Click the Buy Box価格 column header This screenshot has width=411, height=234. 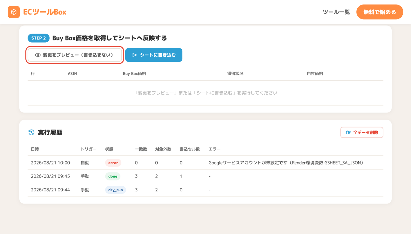[x=135, y=74]
